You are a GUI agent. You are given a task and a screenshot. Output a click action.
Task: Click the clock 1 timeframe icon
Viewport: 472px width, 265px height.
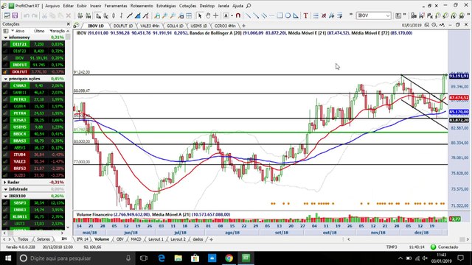438,15
